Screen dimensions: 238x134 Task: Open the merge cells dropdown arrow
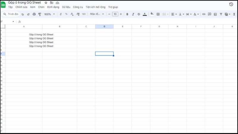(168, 14)
